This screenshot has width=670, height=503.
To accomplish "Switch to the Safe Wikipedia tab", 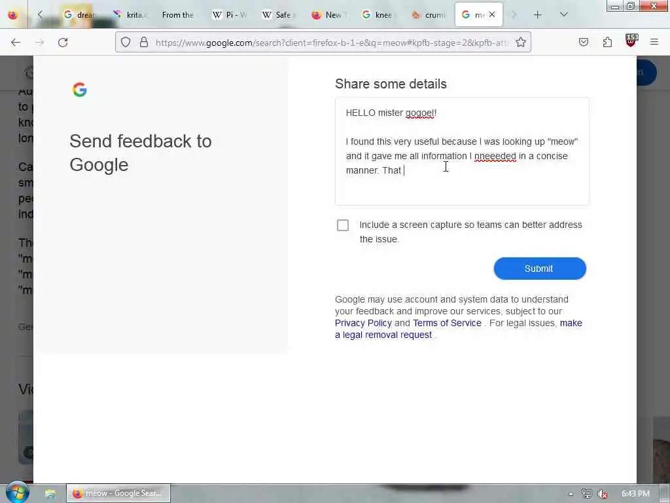I will (x=279, y=15).
